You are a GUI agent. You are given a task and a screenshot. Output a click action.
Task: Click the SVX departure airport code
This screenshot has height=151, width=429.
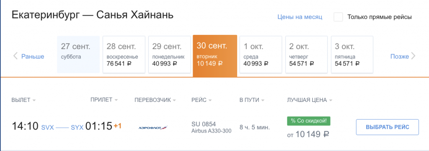[48, 128]
